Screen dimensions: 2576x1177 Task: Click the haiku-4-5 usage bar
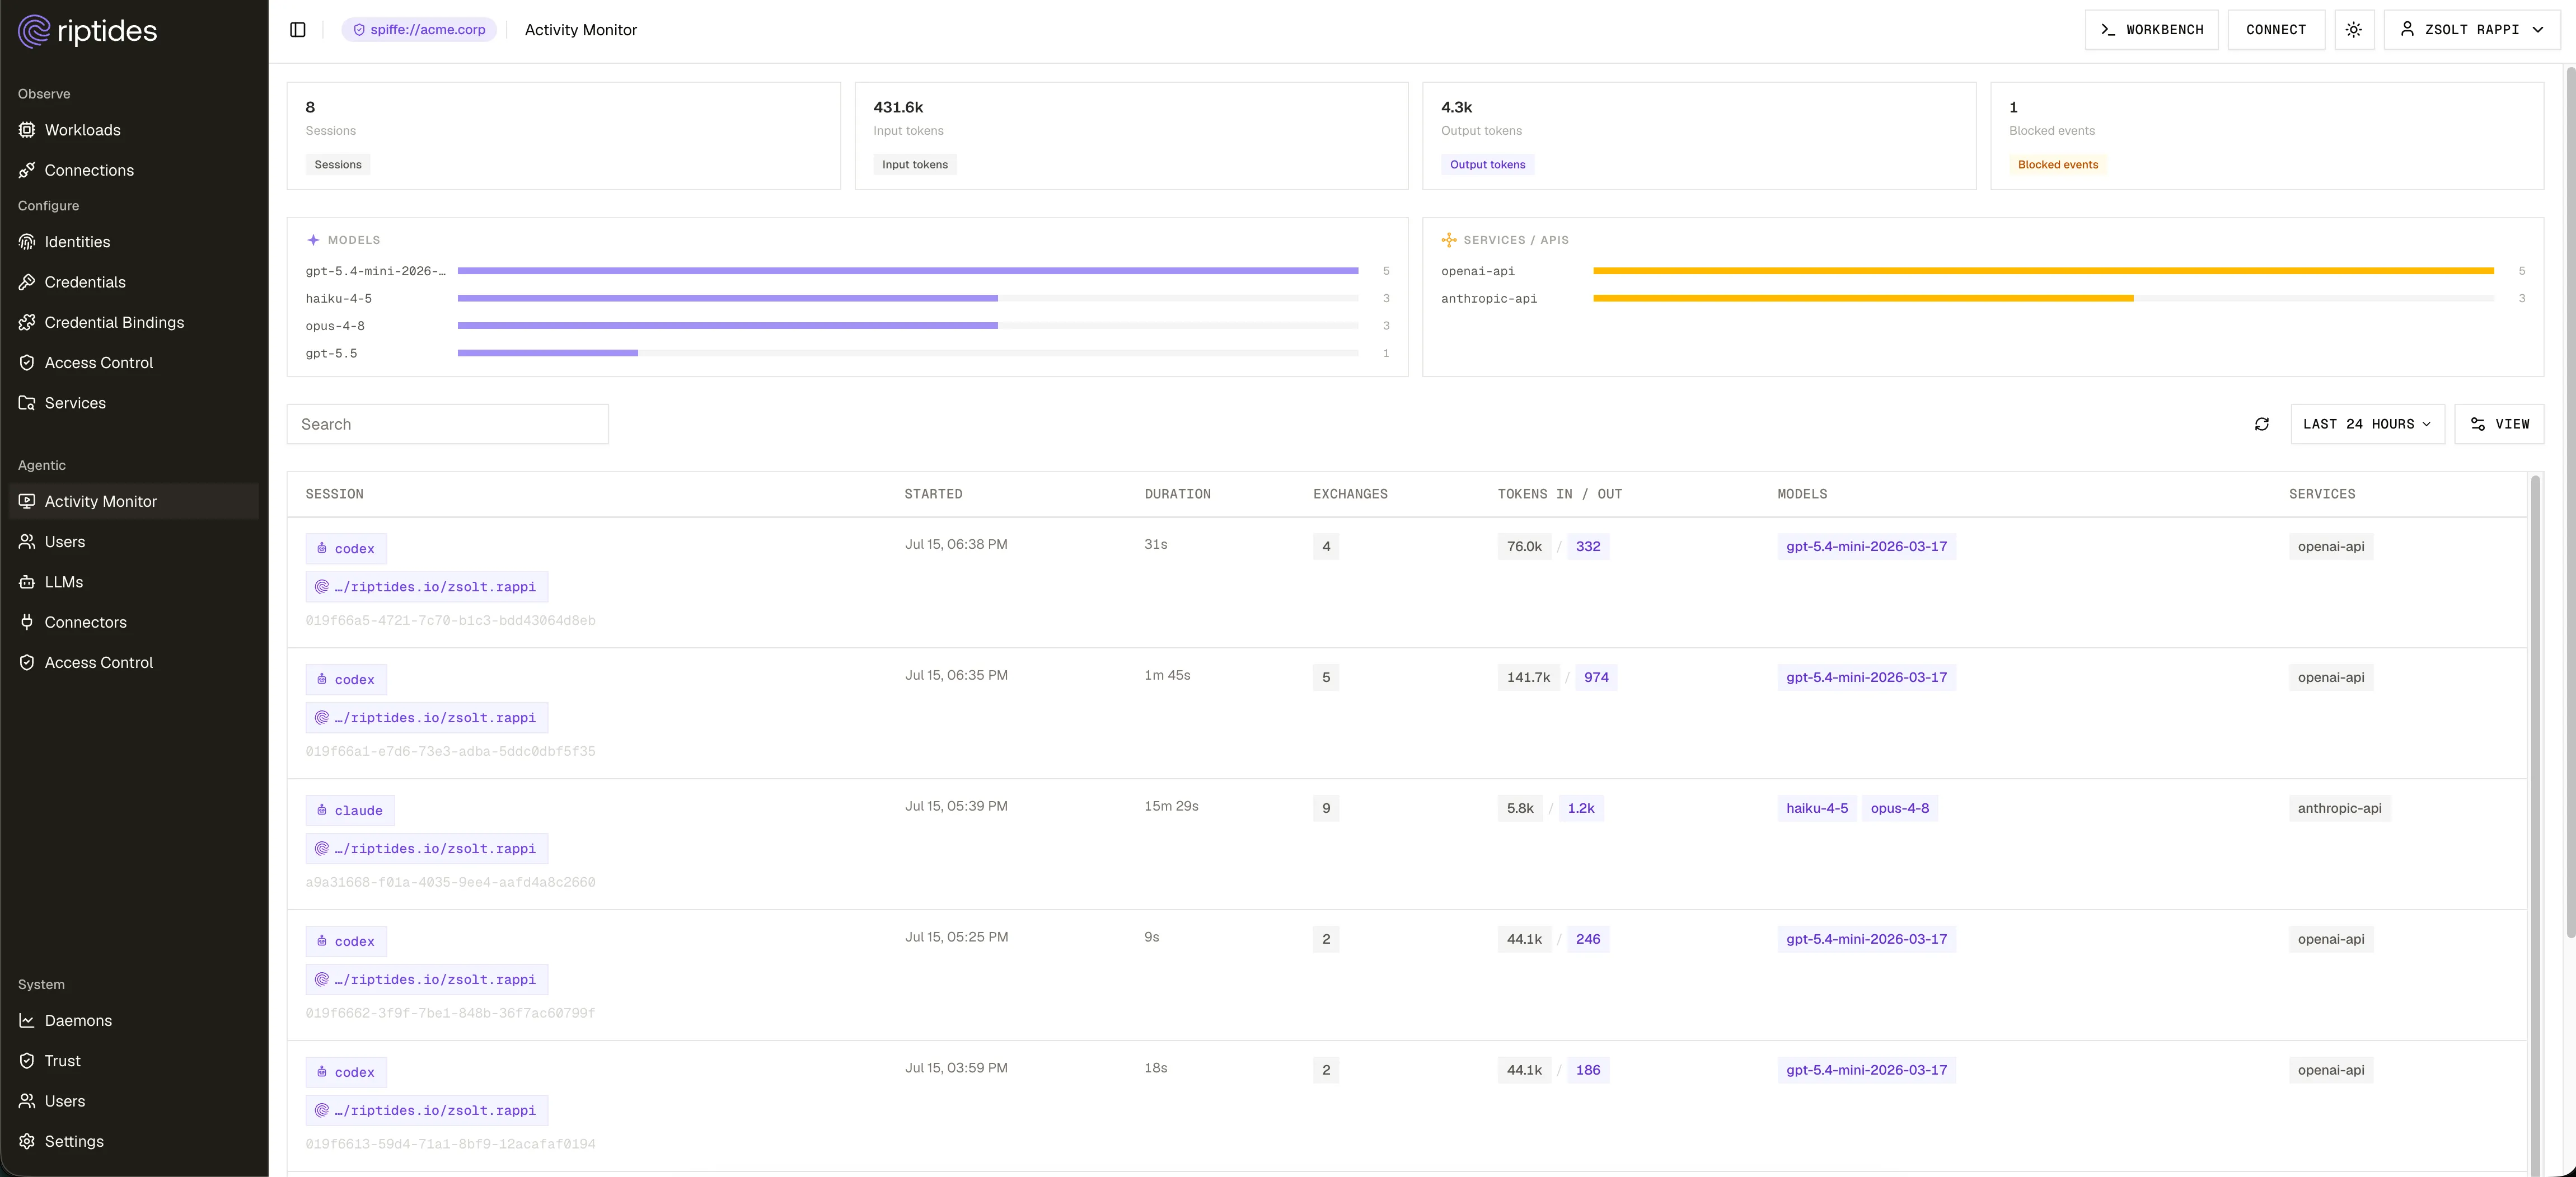coord(728,299)
